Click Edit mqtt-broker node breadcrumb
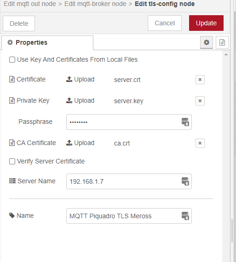This screenshot has height=262, width=236. (95, 4)
